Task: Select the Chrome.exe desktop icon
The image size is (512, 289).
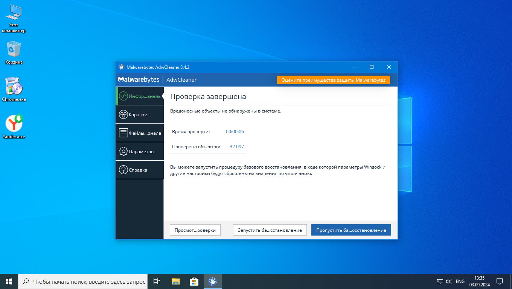Action: [x=14, y=90]
